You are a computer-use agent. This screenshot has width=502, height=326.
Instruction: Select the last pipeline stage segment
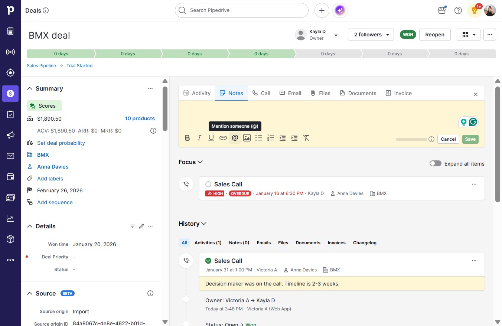tap(462, 54)
